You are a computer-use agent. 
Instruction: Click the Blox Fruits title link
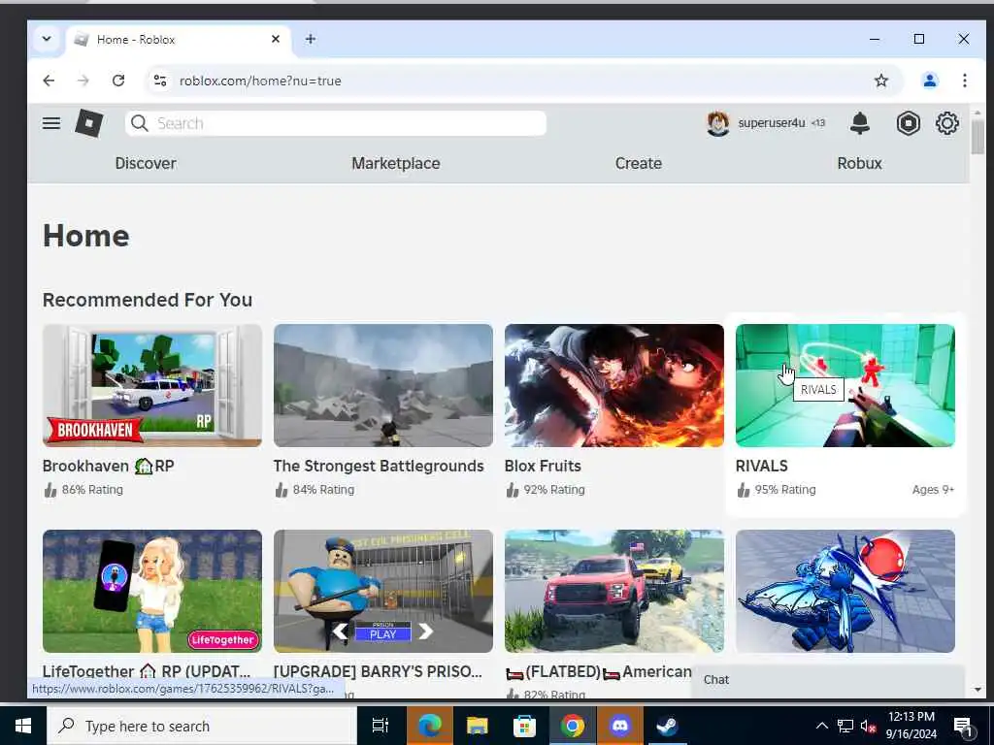point(543,466)
